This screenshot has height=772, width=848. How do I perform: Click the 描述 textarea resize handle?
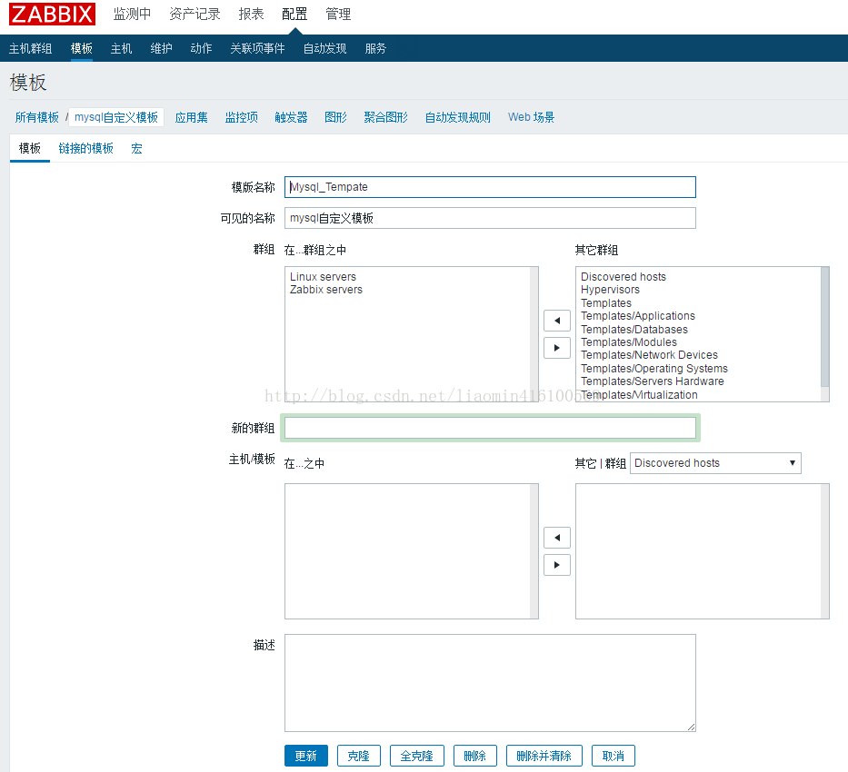[x=691, y=727]
